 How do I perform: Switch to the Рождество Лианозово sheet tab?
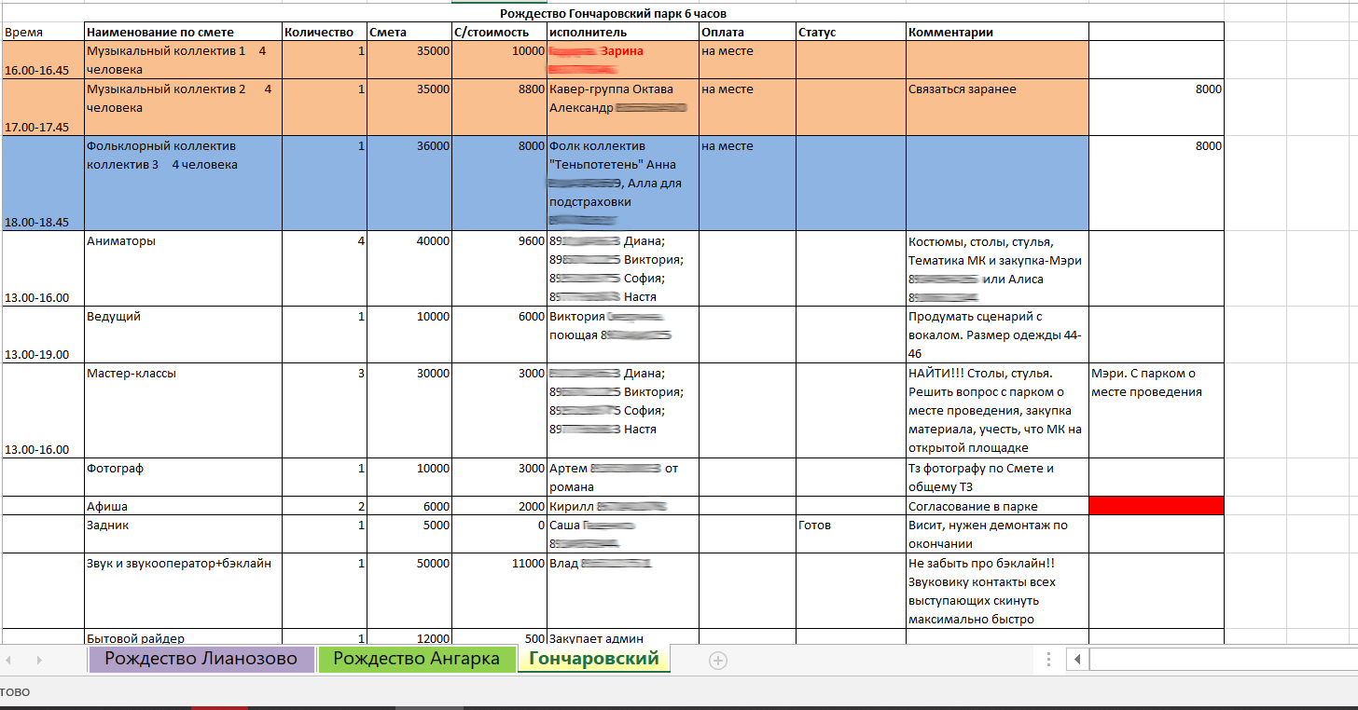click(x=201, y=659)
